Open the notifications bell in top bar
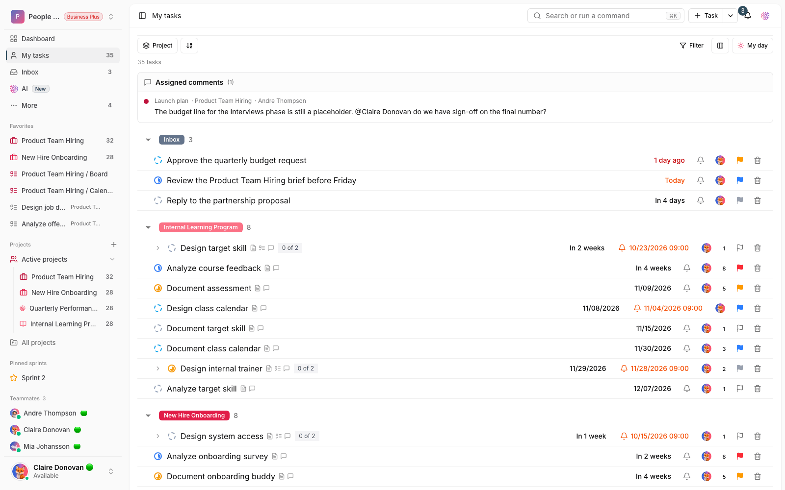The width and height of the screenshot is (785, 490). [748, 16]
